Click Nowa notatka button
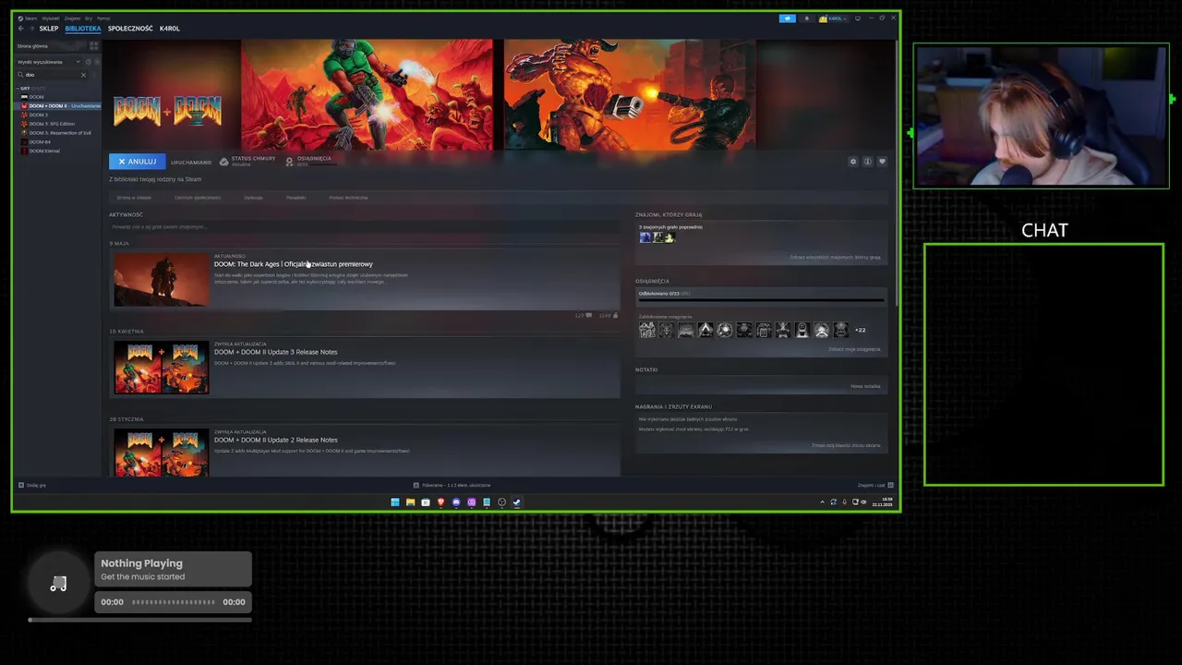This screenshot has width=1182, height=665. point(865,386)
